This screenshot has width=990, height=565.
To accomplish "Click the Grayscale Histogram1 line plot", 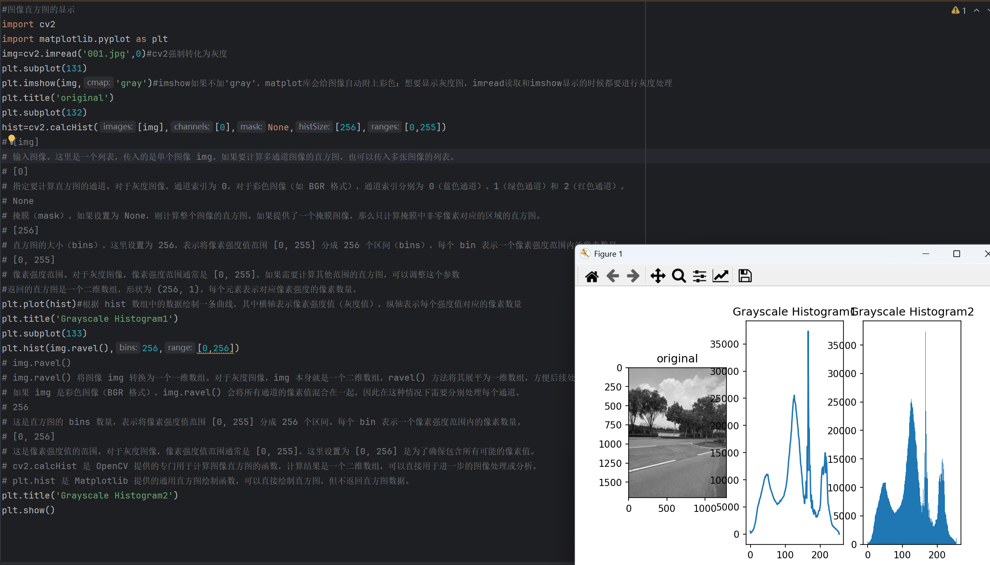I will (794, 432).
